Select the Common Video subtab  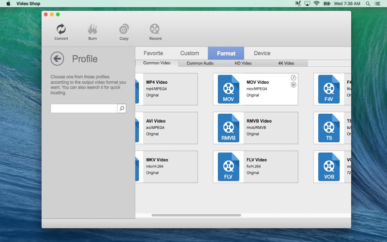pos(157,63)
